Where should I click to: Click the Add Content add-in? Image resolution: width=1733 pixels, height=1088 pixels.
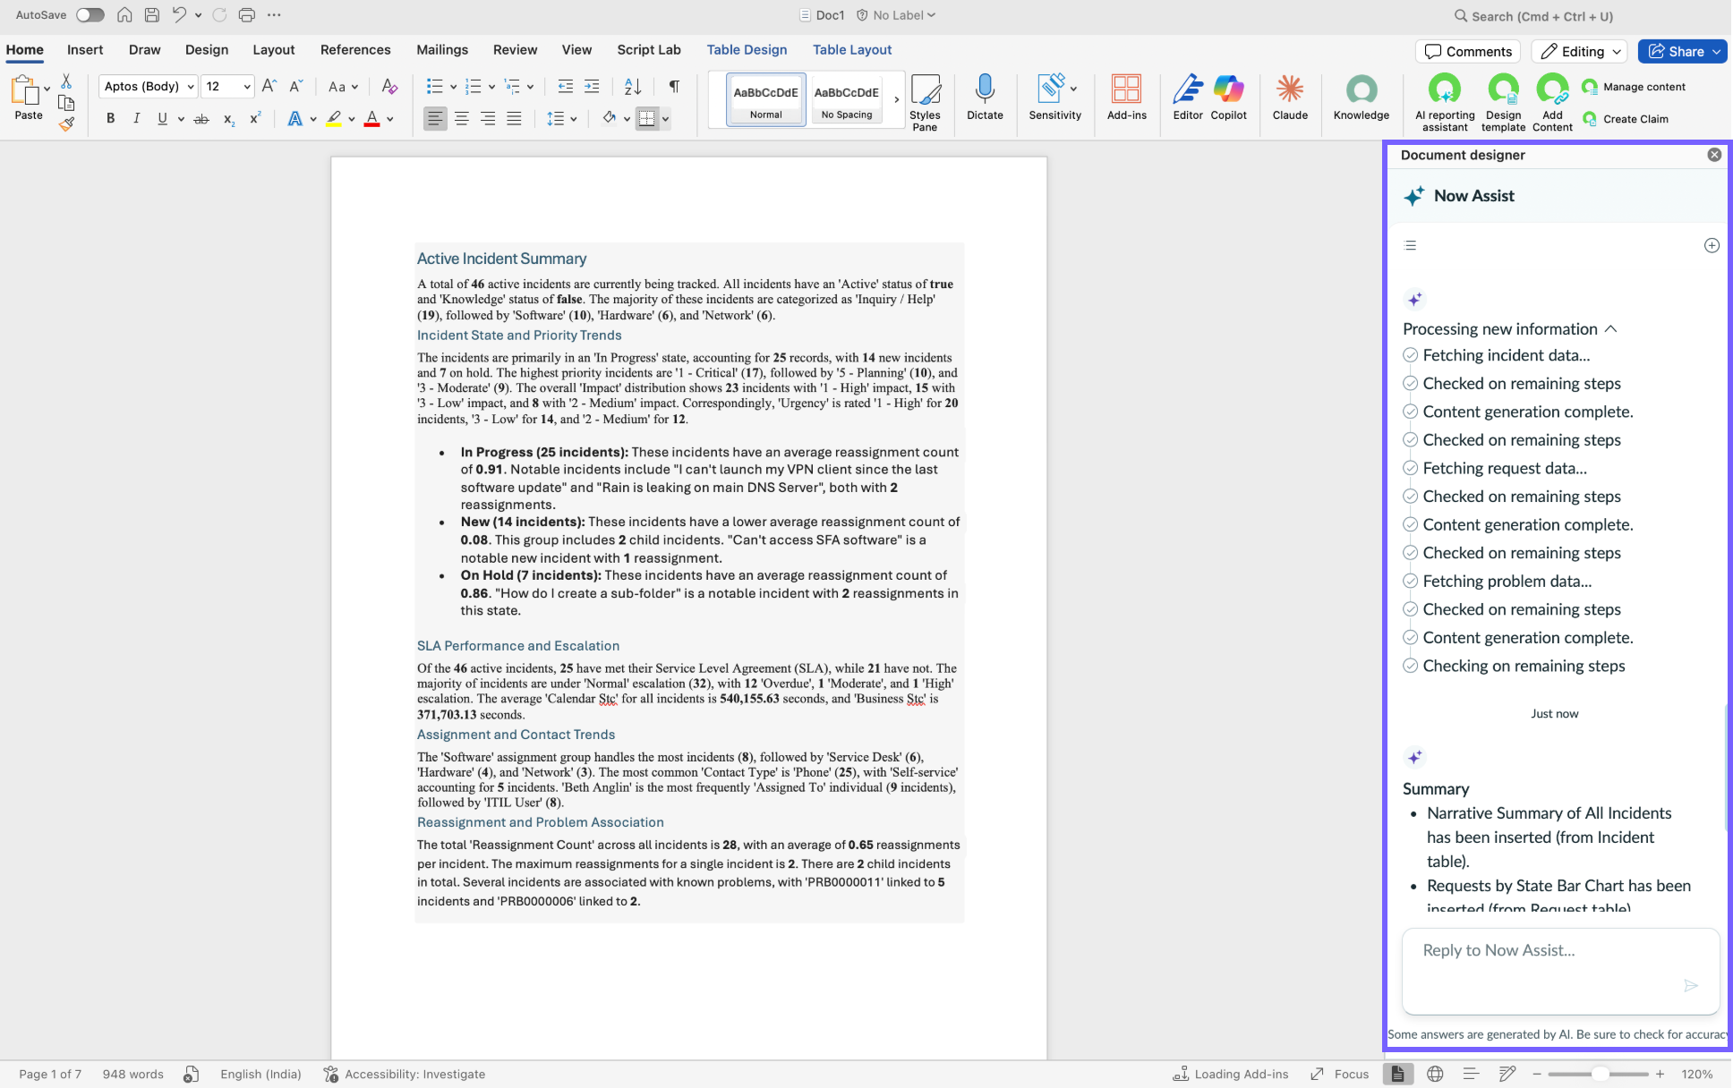[x=1552, y=103]
